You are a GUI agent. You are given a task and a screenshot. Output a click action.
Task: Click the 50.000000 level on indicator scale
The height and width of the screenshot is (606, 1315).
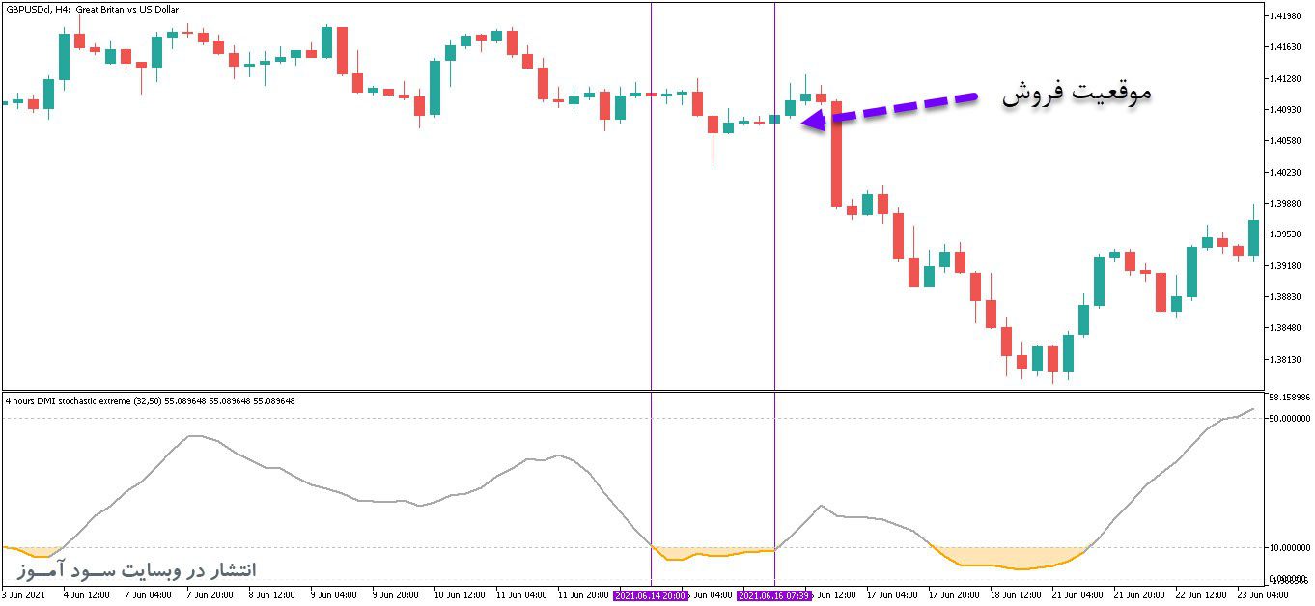[x=1289, y=418]
